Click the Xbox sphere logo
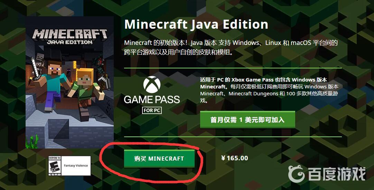374x190 pixels. [x=152, y=84]
